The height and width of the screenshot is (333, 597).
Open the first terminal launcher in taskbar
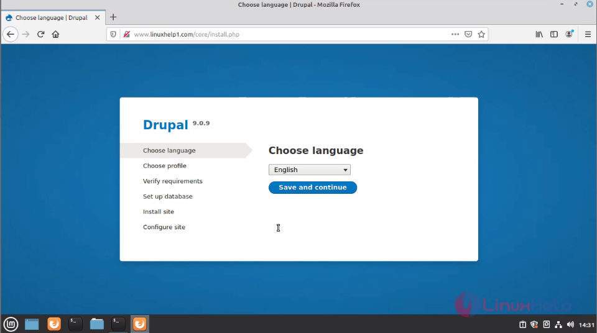tap(75, 324)
